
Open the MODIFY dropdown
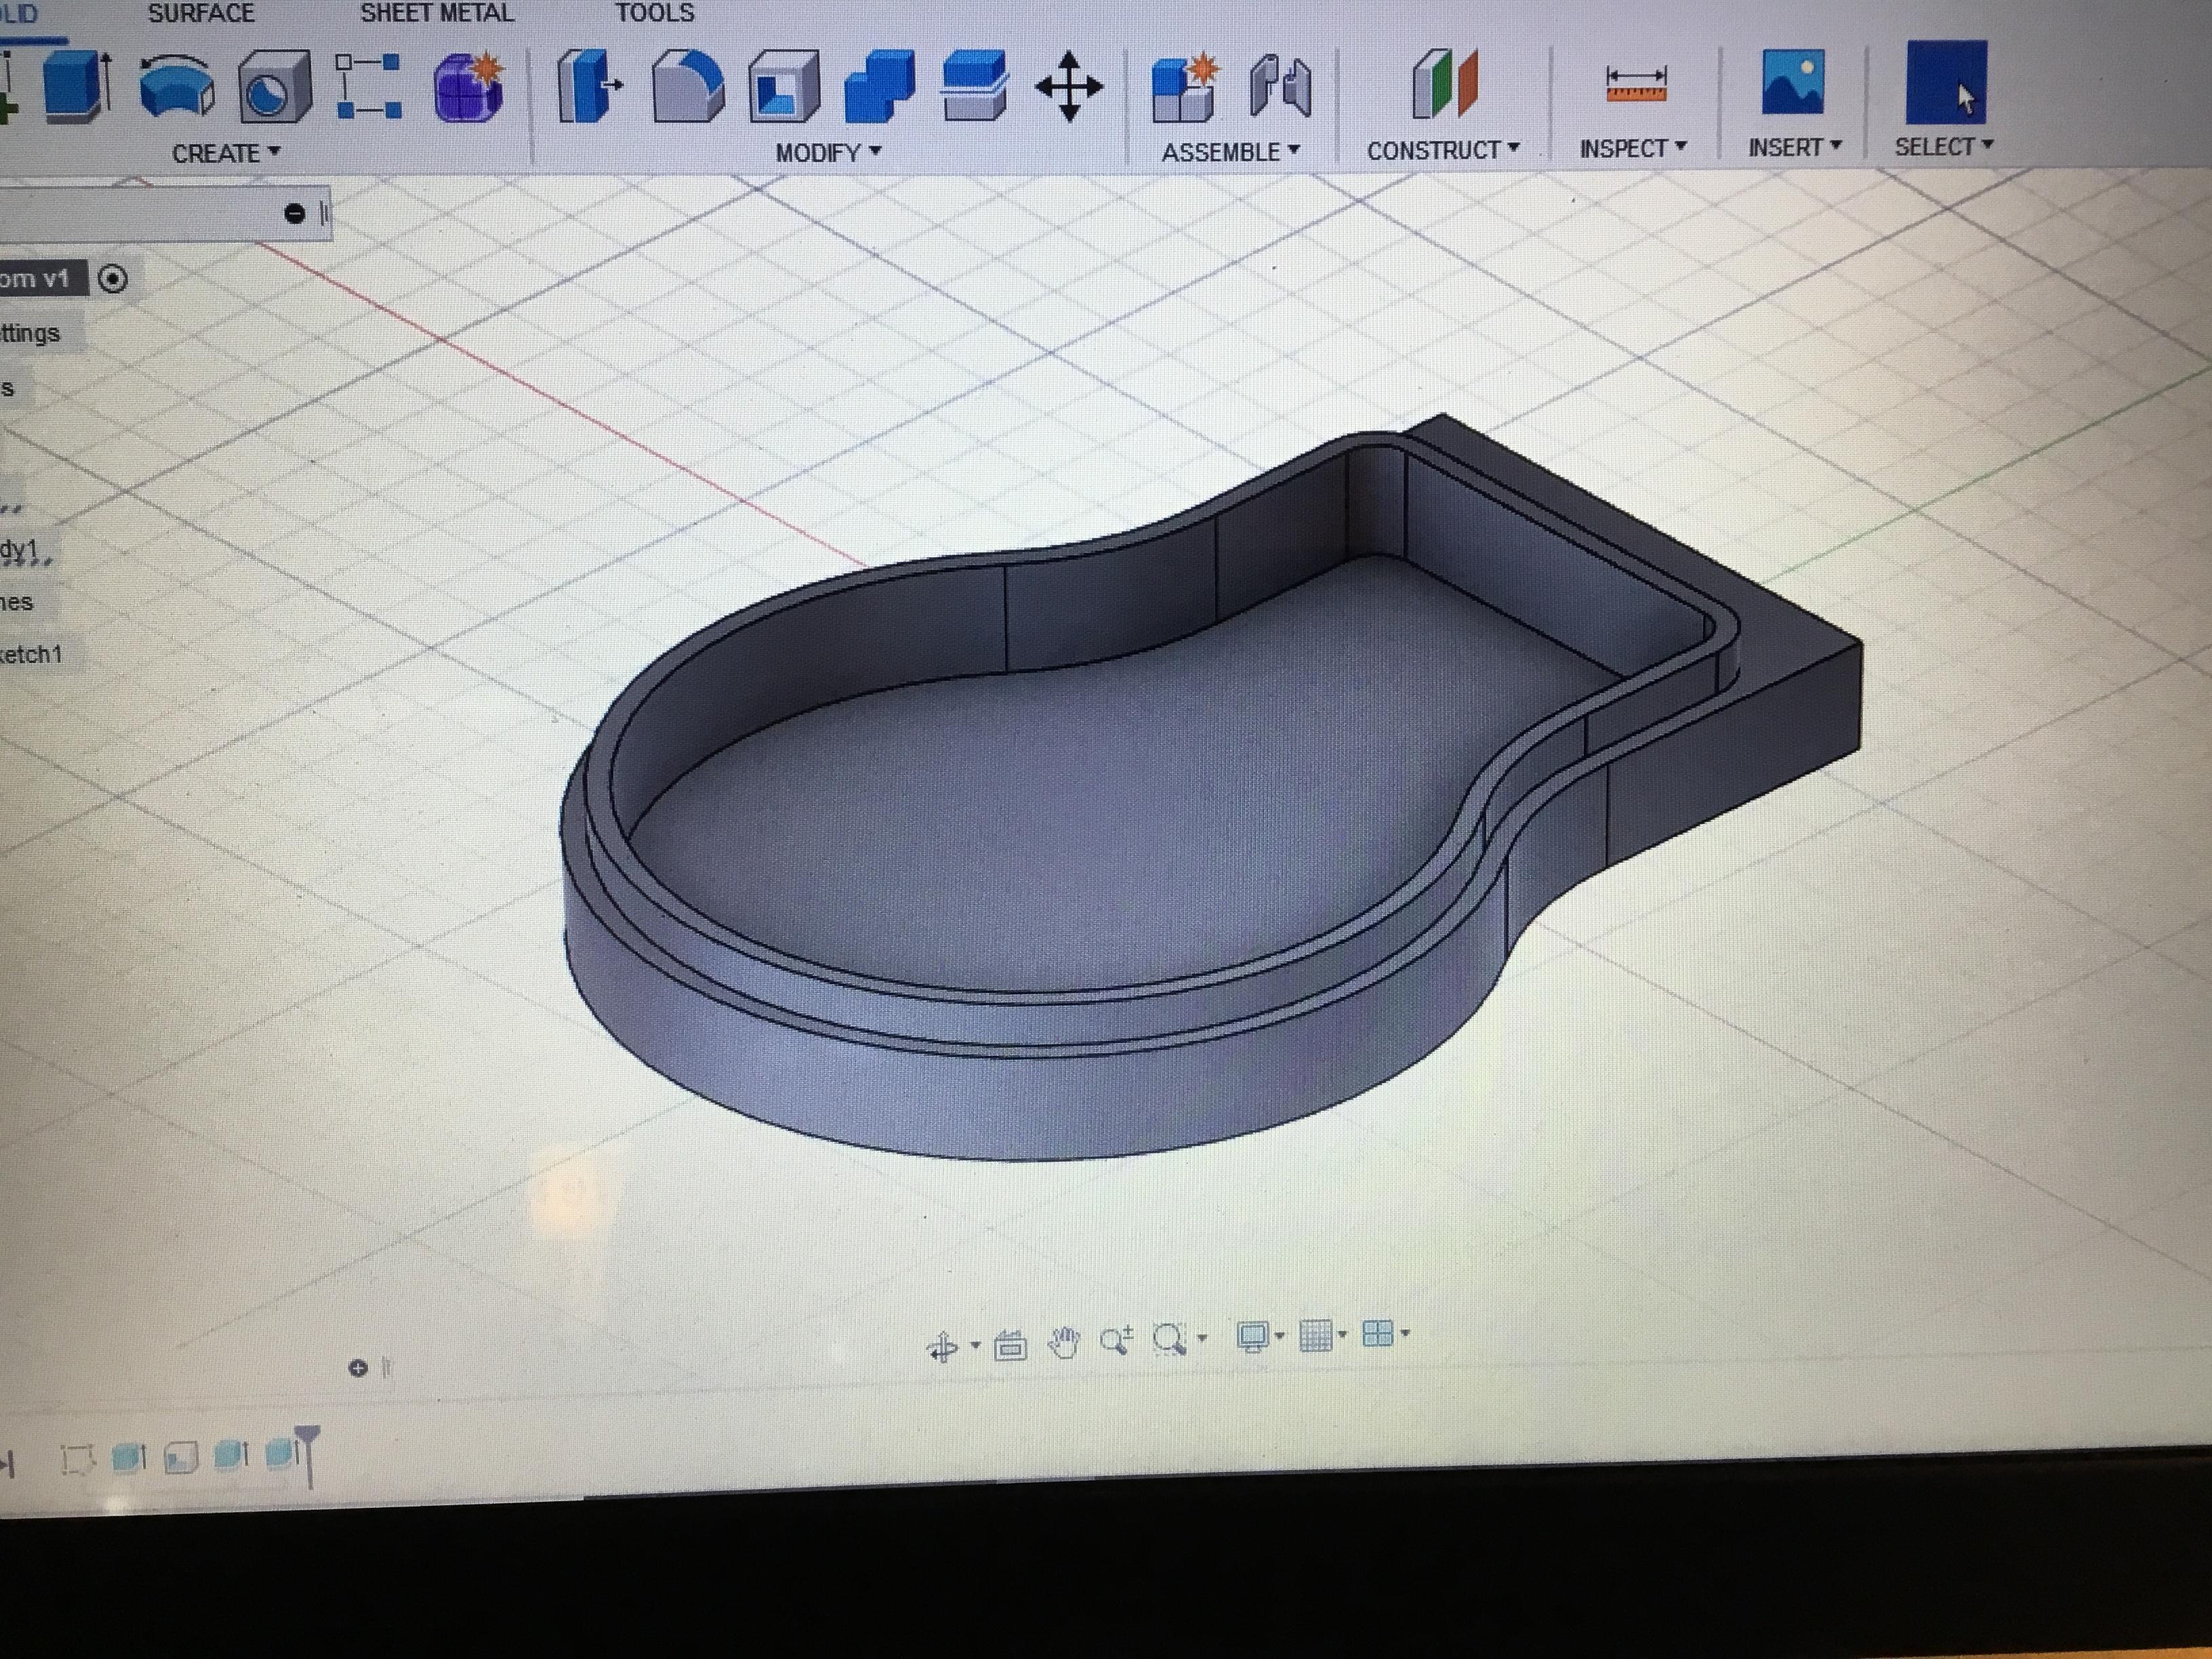tap(828, 152)
